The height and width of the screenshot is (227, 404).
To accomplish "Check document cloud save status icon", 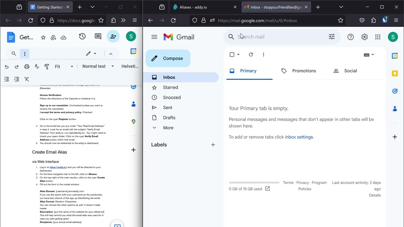I will click(x=63, y=38).
